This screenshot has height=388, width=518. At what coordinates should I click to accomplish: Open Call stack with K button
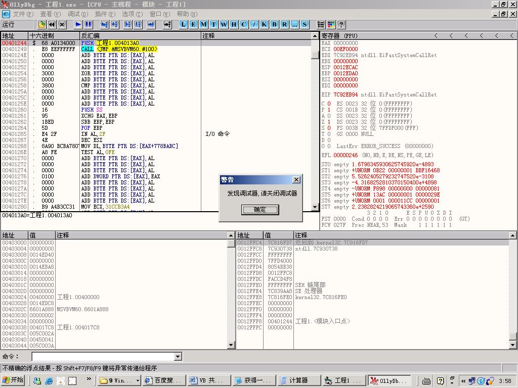tap(264, 24)
